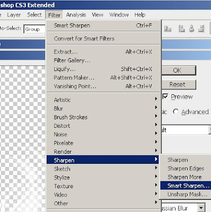Open the Layer menu
211x212 pixels.
coord(14,15)
